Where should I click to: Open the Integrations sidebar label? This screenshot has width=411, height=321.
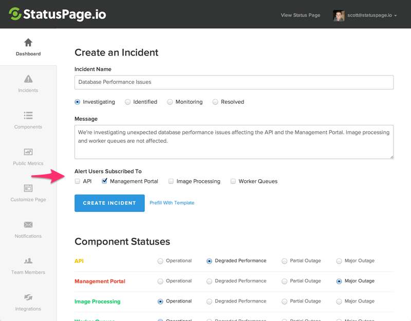(x=28, y=309)
